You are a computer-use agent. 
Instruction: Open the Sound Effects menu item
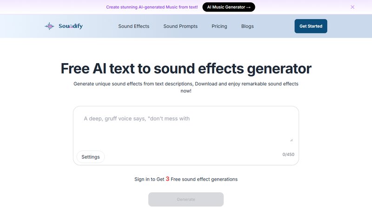pyautogui.click(x=134, y=26)
